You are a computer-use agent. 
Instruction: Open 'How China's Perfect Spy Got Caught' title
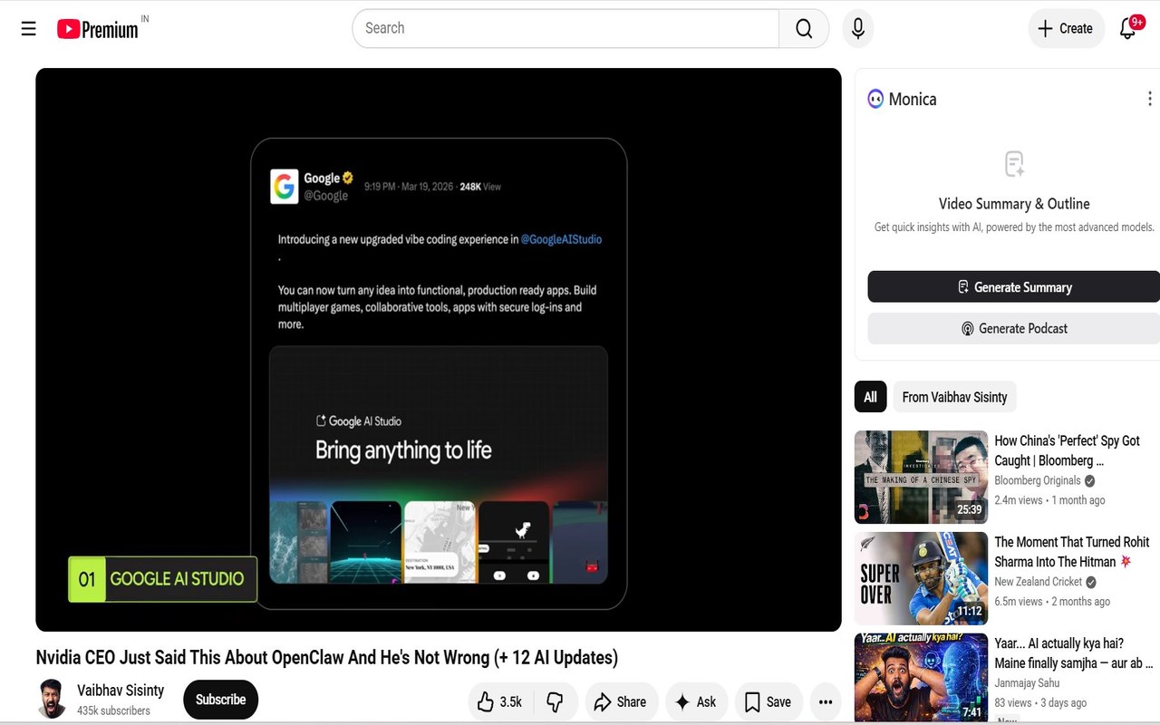pos(1067,450)
